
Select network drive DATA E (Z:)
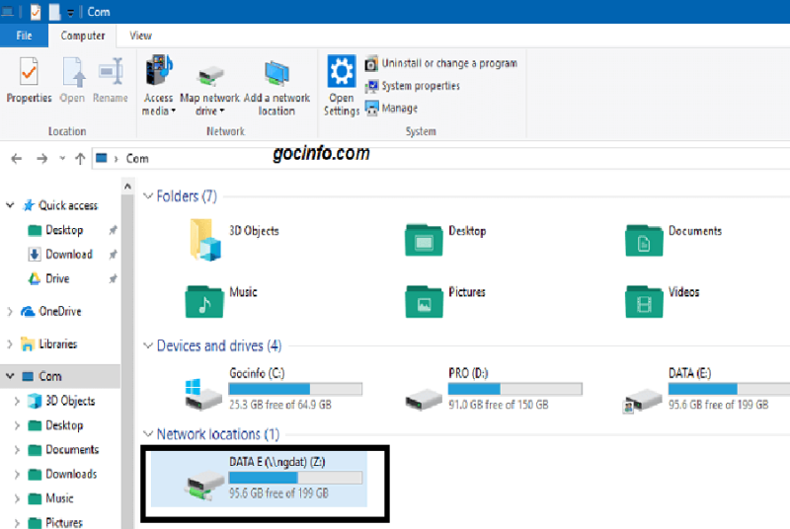[x=259, y=479]
